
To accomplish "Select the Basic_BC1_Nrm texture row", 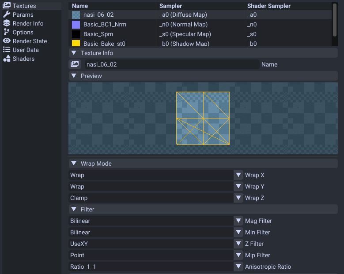I will 200,24.
